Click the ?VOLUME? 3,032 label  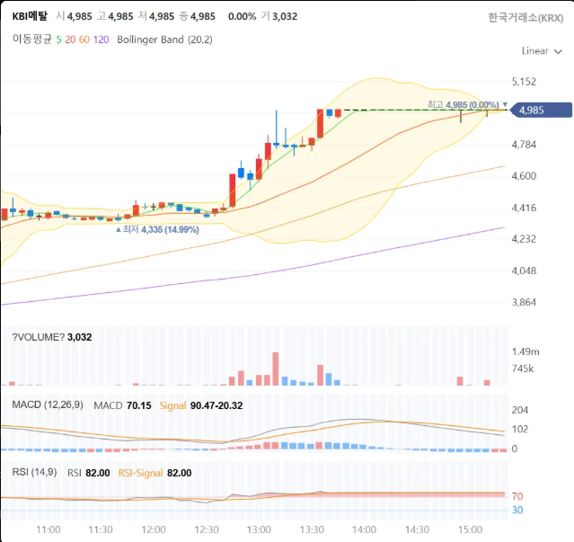tap(51, 337)
